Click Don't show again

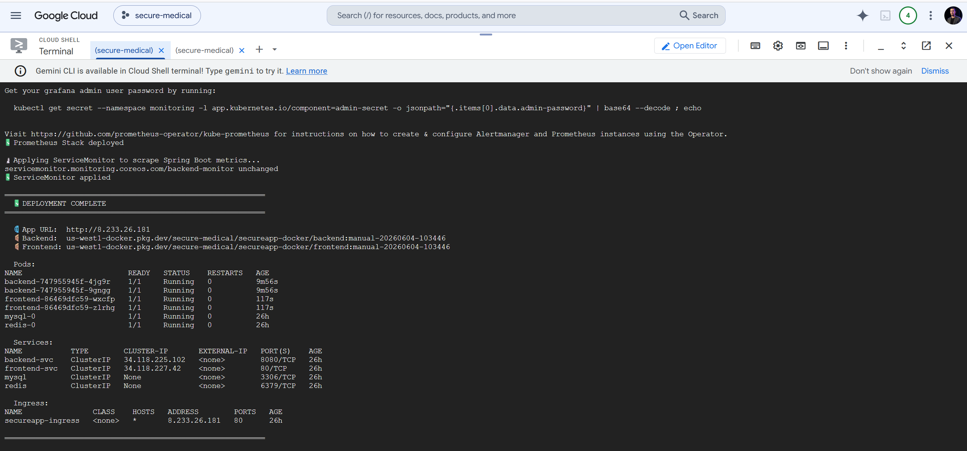(881, 71)
